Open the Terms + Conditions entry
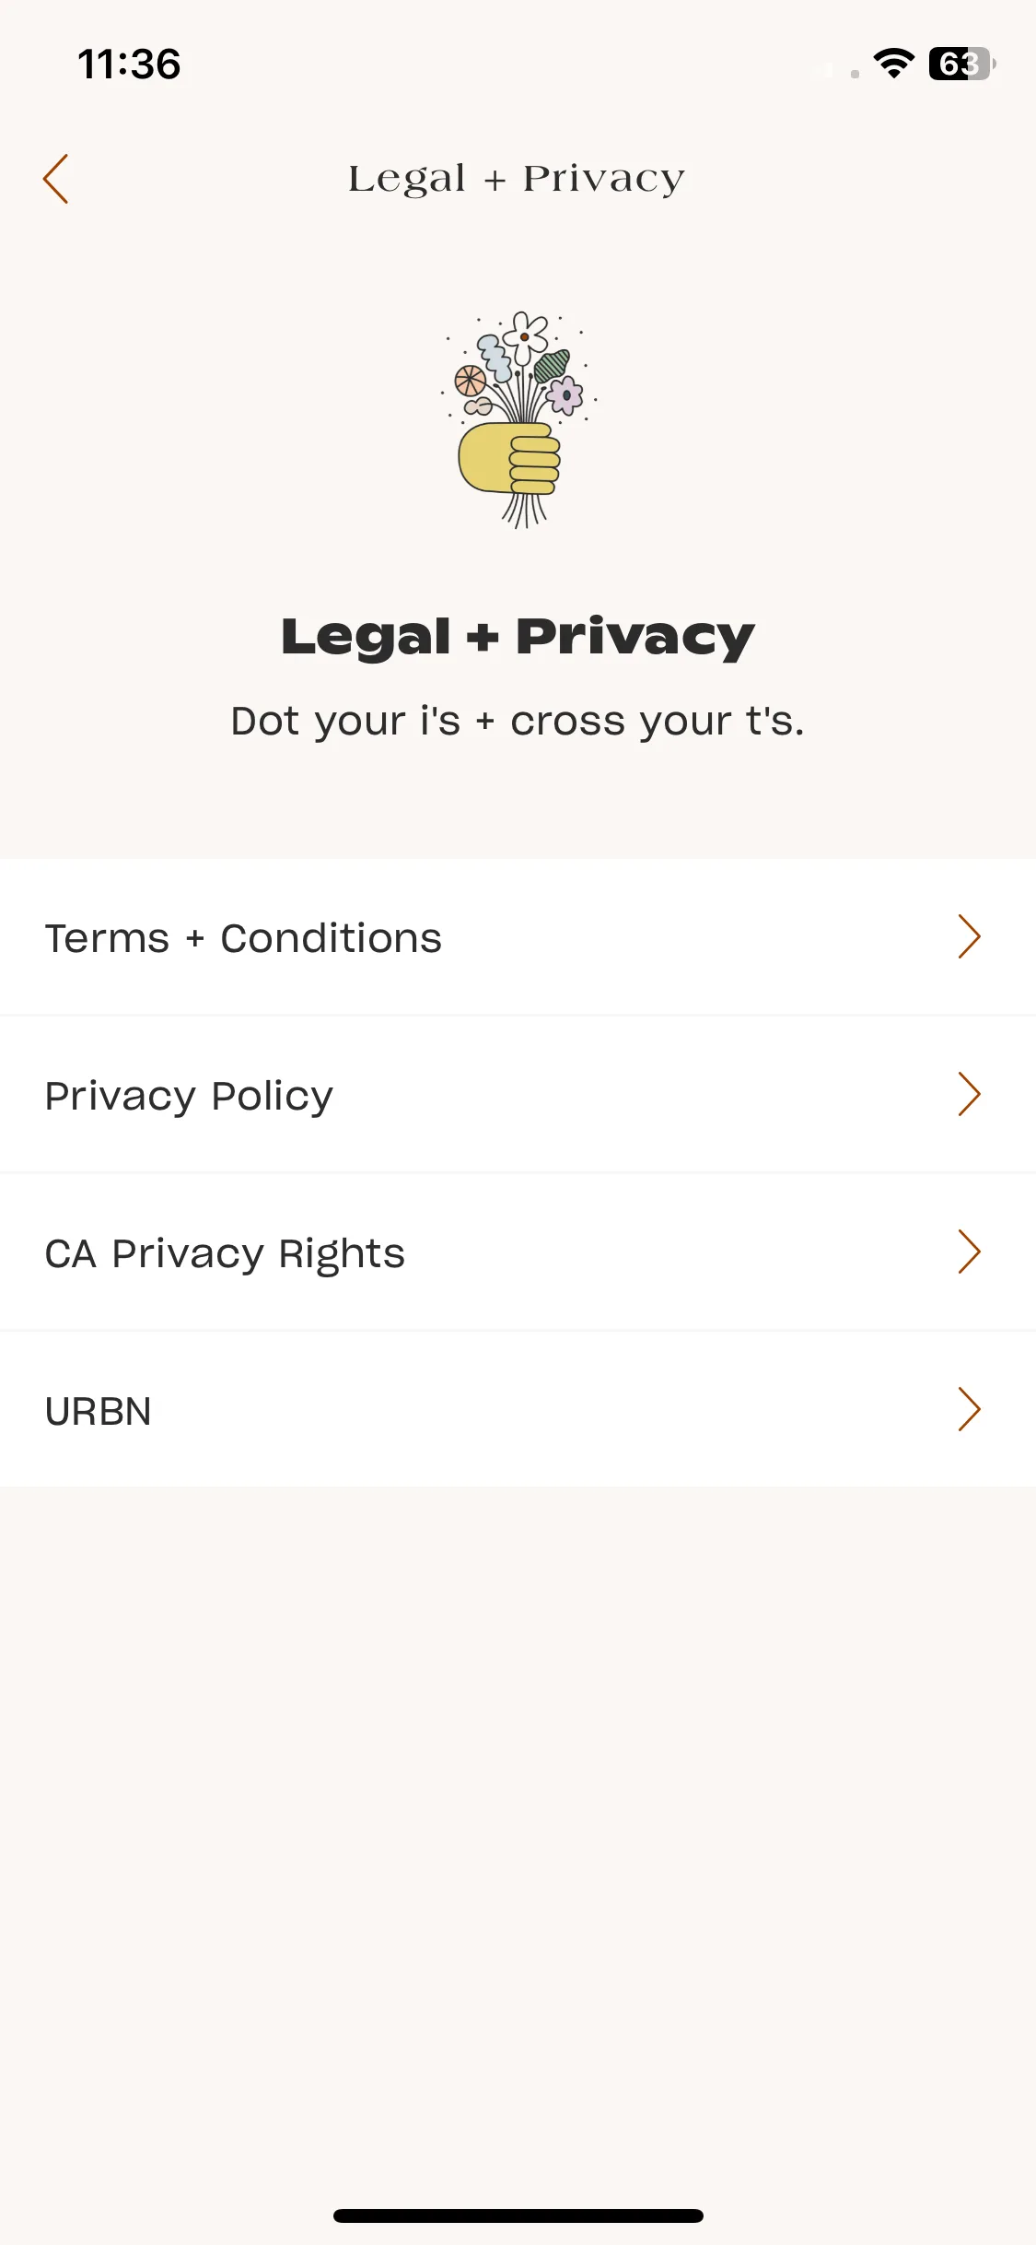 point(518,937)
